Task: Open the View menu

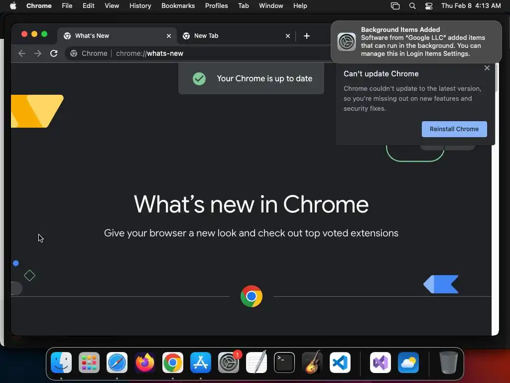Action: coord(112,6)
